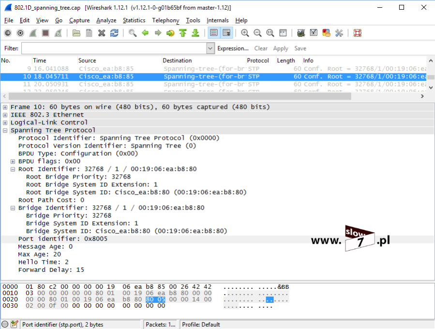Click the expert info status circle
Screen dimensions: 435x329
5,324
